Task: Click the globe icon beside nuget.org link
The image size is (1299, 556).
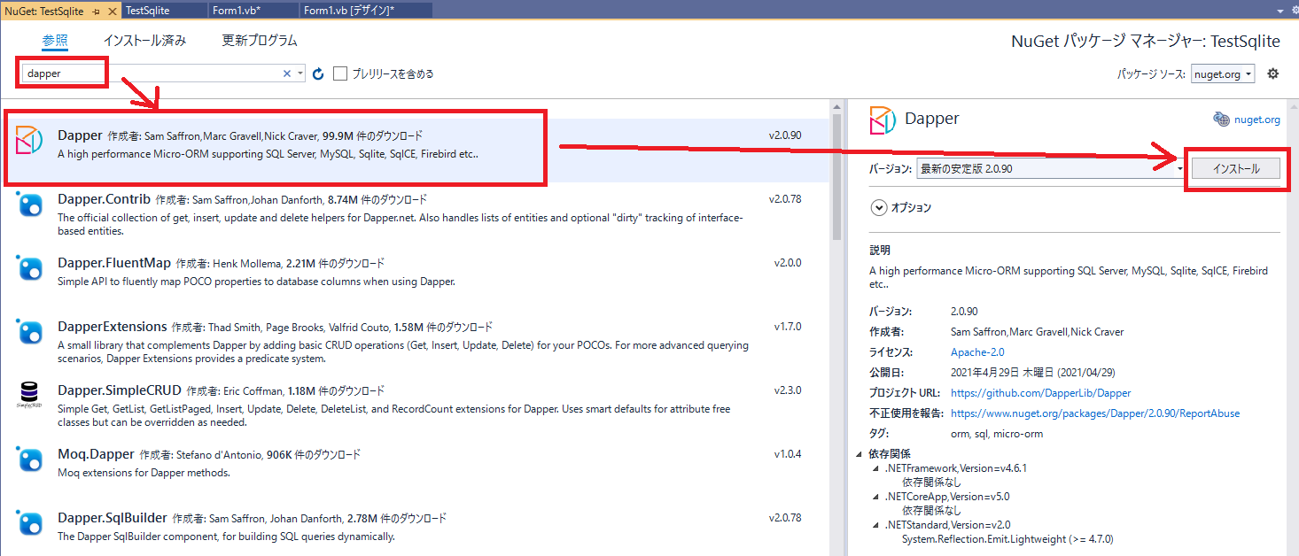Action: (1221, 120)
